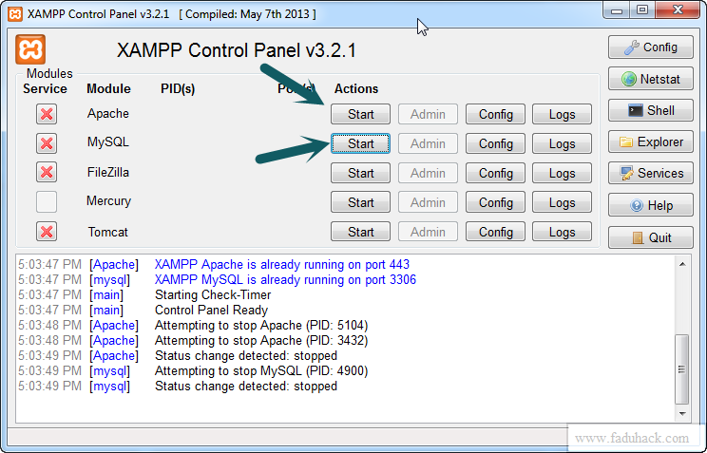This screenshot has width=707, height=453.
Task: Click the MySQL module name
Action: point(108,142)
